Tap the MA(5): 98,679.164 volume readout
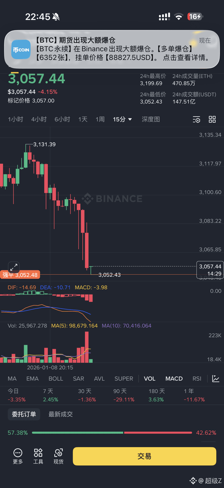This screenshot has width=224, height=488. coord(74,326)
